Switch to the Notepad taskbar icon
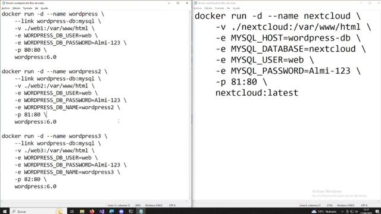 tap(141, 212)
